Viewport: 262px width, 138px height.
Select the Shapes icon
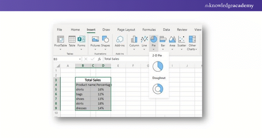pos(105,39)
